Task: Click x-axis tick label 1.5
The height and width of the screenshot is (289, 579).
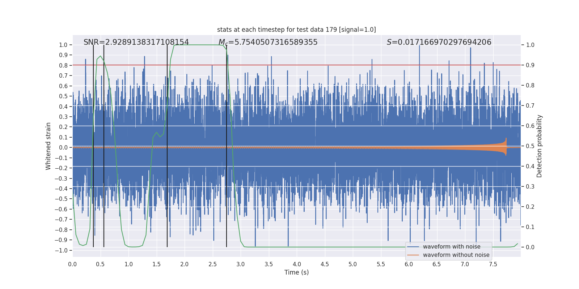Action: click(156, 264)
